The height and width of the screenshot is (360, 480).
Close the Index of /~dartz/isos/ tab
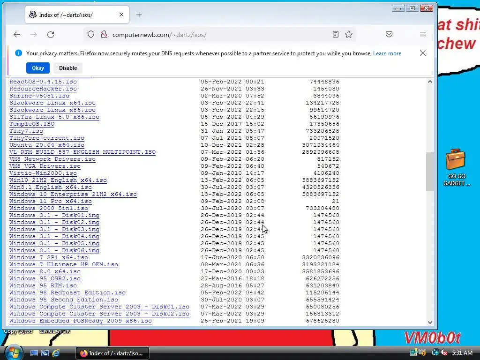(x=121, y=15)
